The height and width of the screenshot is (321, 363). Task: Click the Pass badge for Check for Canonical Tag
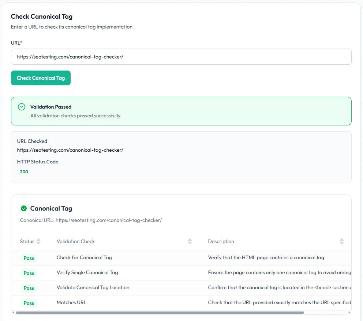click(x=29, y=258)
